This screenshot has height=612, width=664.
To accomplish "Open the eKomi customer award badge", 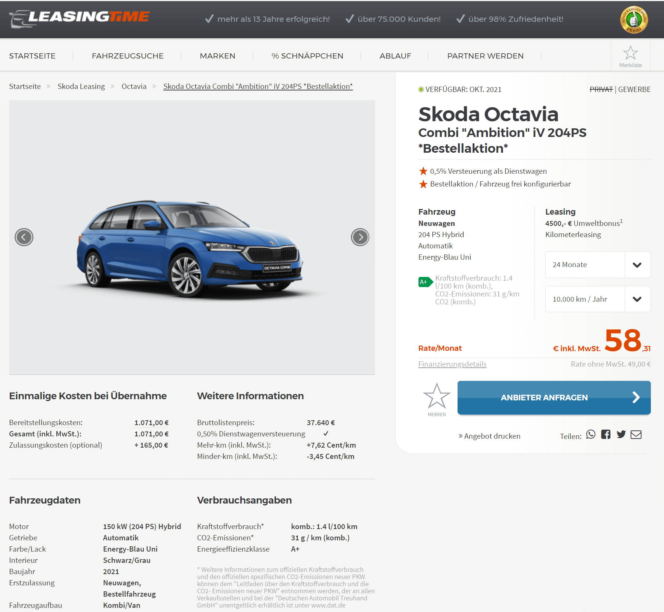I will [x=634, y=20].
